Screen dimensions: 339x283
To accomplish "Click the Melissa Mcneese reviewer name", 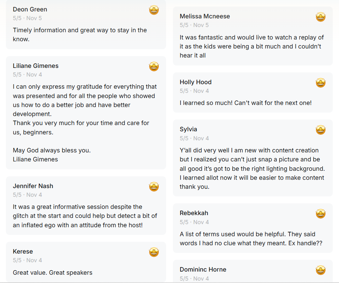I will 205,16.
